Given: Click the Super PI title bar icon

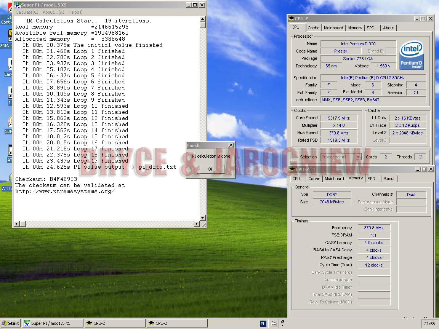Looking at the screenshot, I should click(17, 5).
